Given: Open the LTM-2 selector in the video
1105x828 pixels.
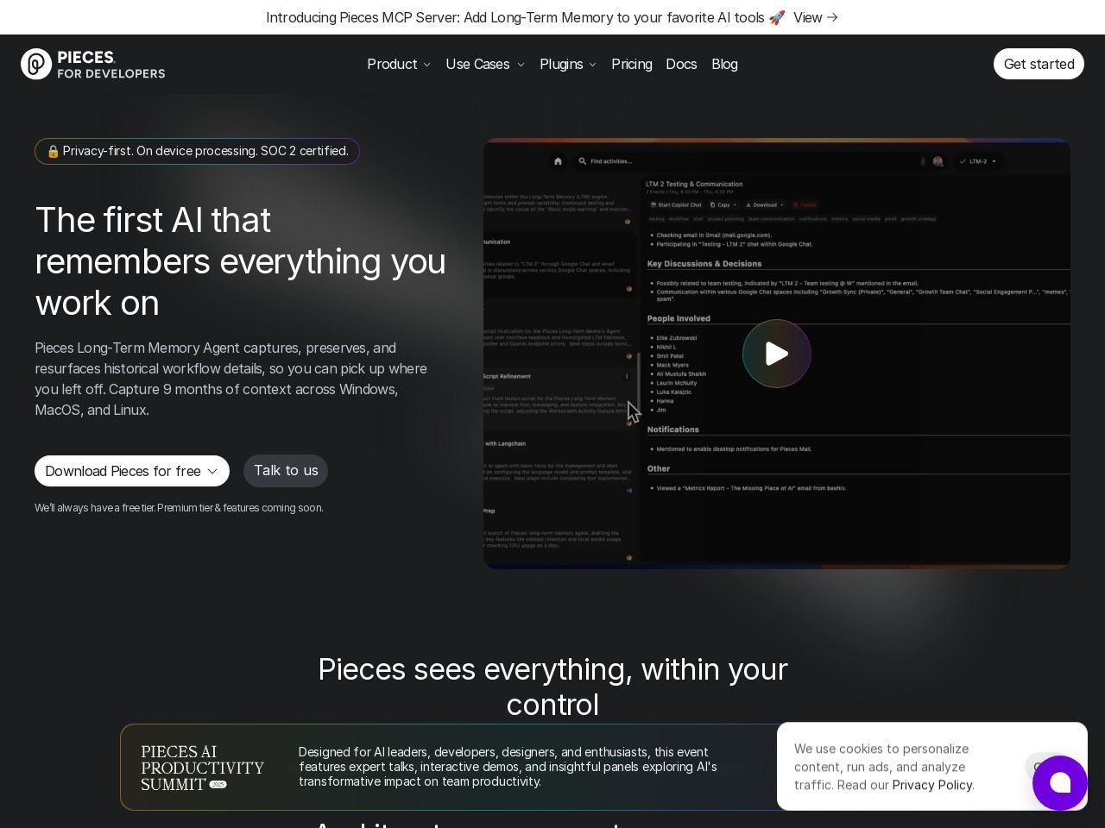Looking at the screenshot, I should click(x=978, y=161).
